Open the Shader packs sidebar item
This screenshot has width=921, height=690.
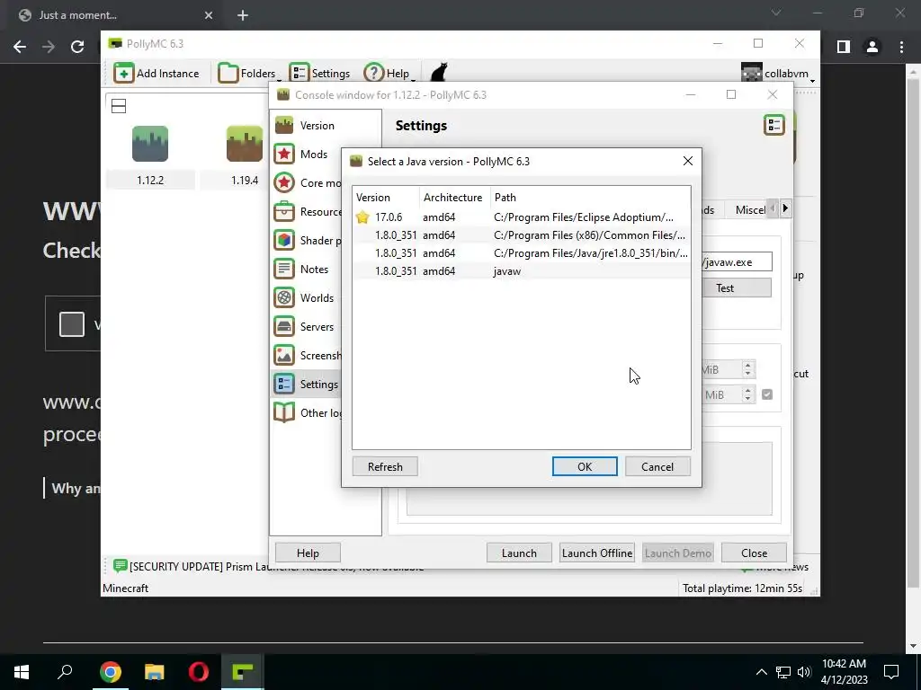pos(307,240)
